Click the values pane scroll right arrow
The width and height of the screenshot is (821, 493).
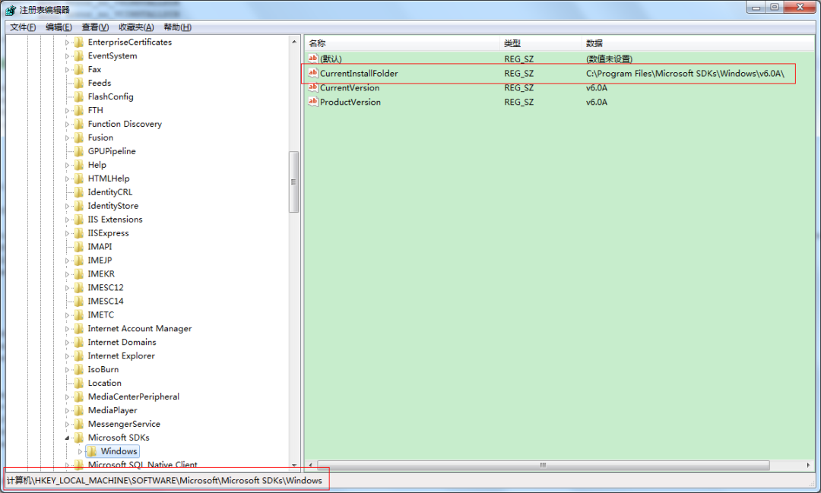point(808,465)
